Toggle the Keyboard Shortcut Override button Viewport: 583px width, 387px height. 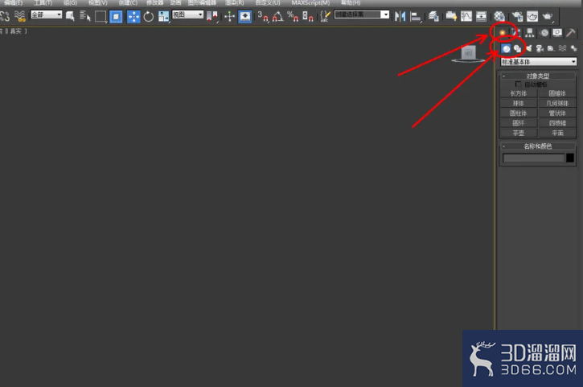244,16
